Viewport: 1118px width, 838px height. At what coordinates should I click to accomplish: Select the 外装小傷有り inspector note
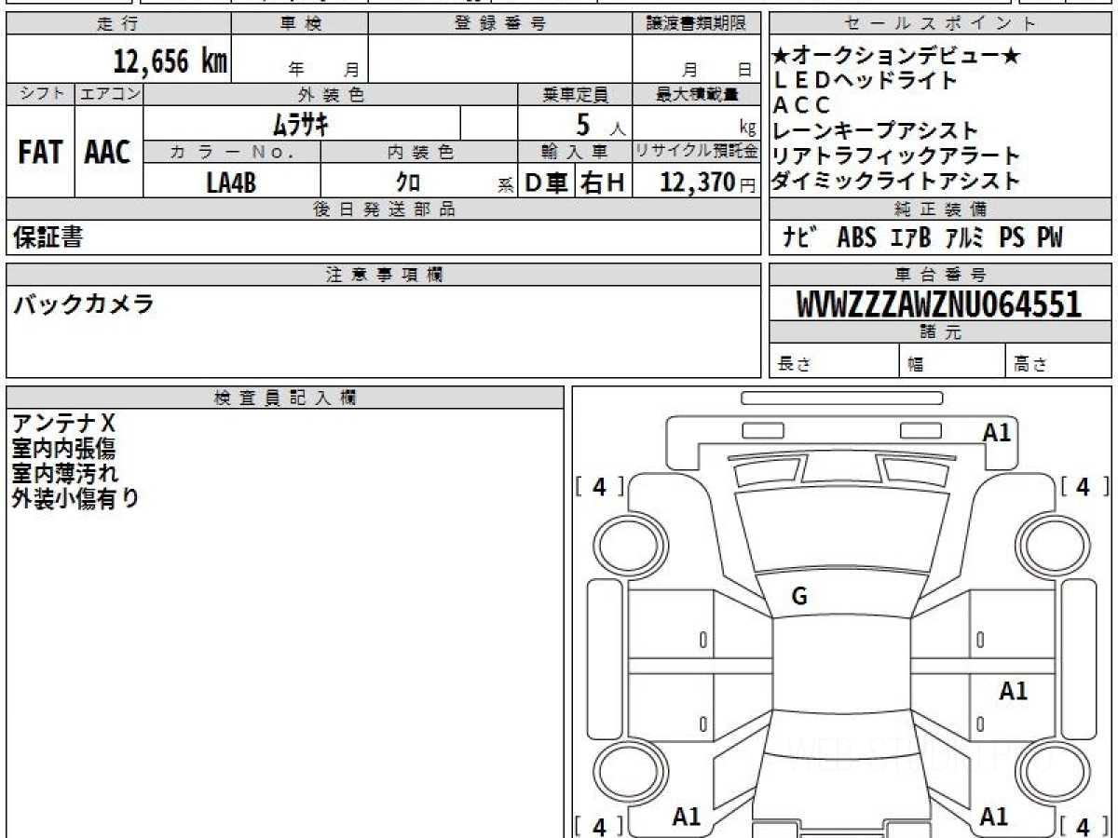click(75, 498)
